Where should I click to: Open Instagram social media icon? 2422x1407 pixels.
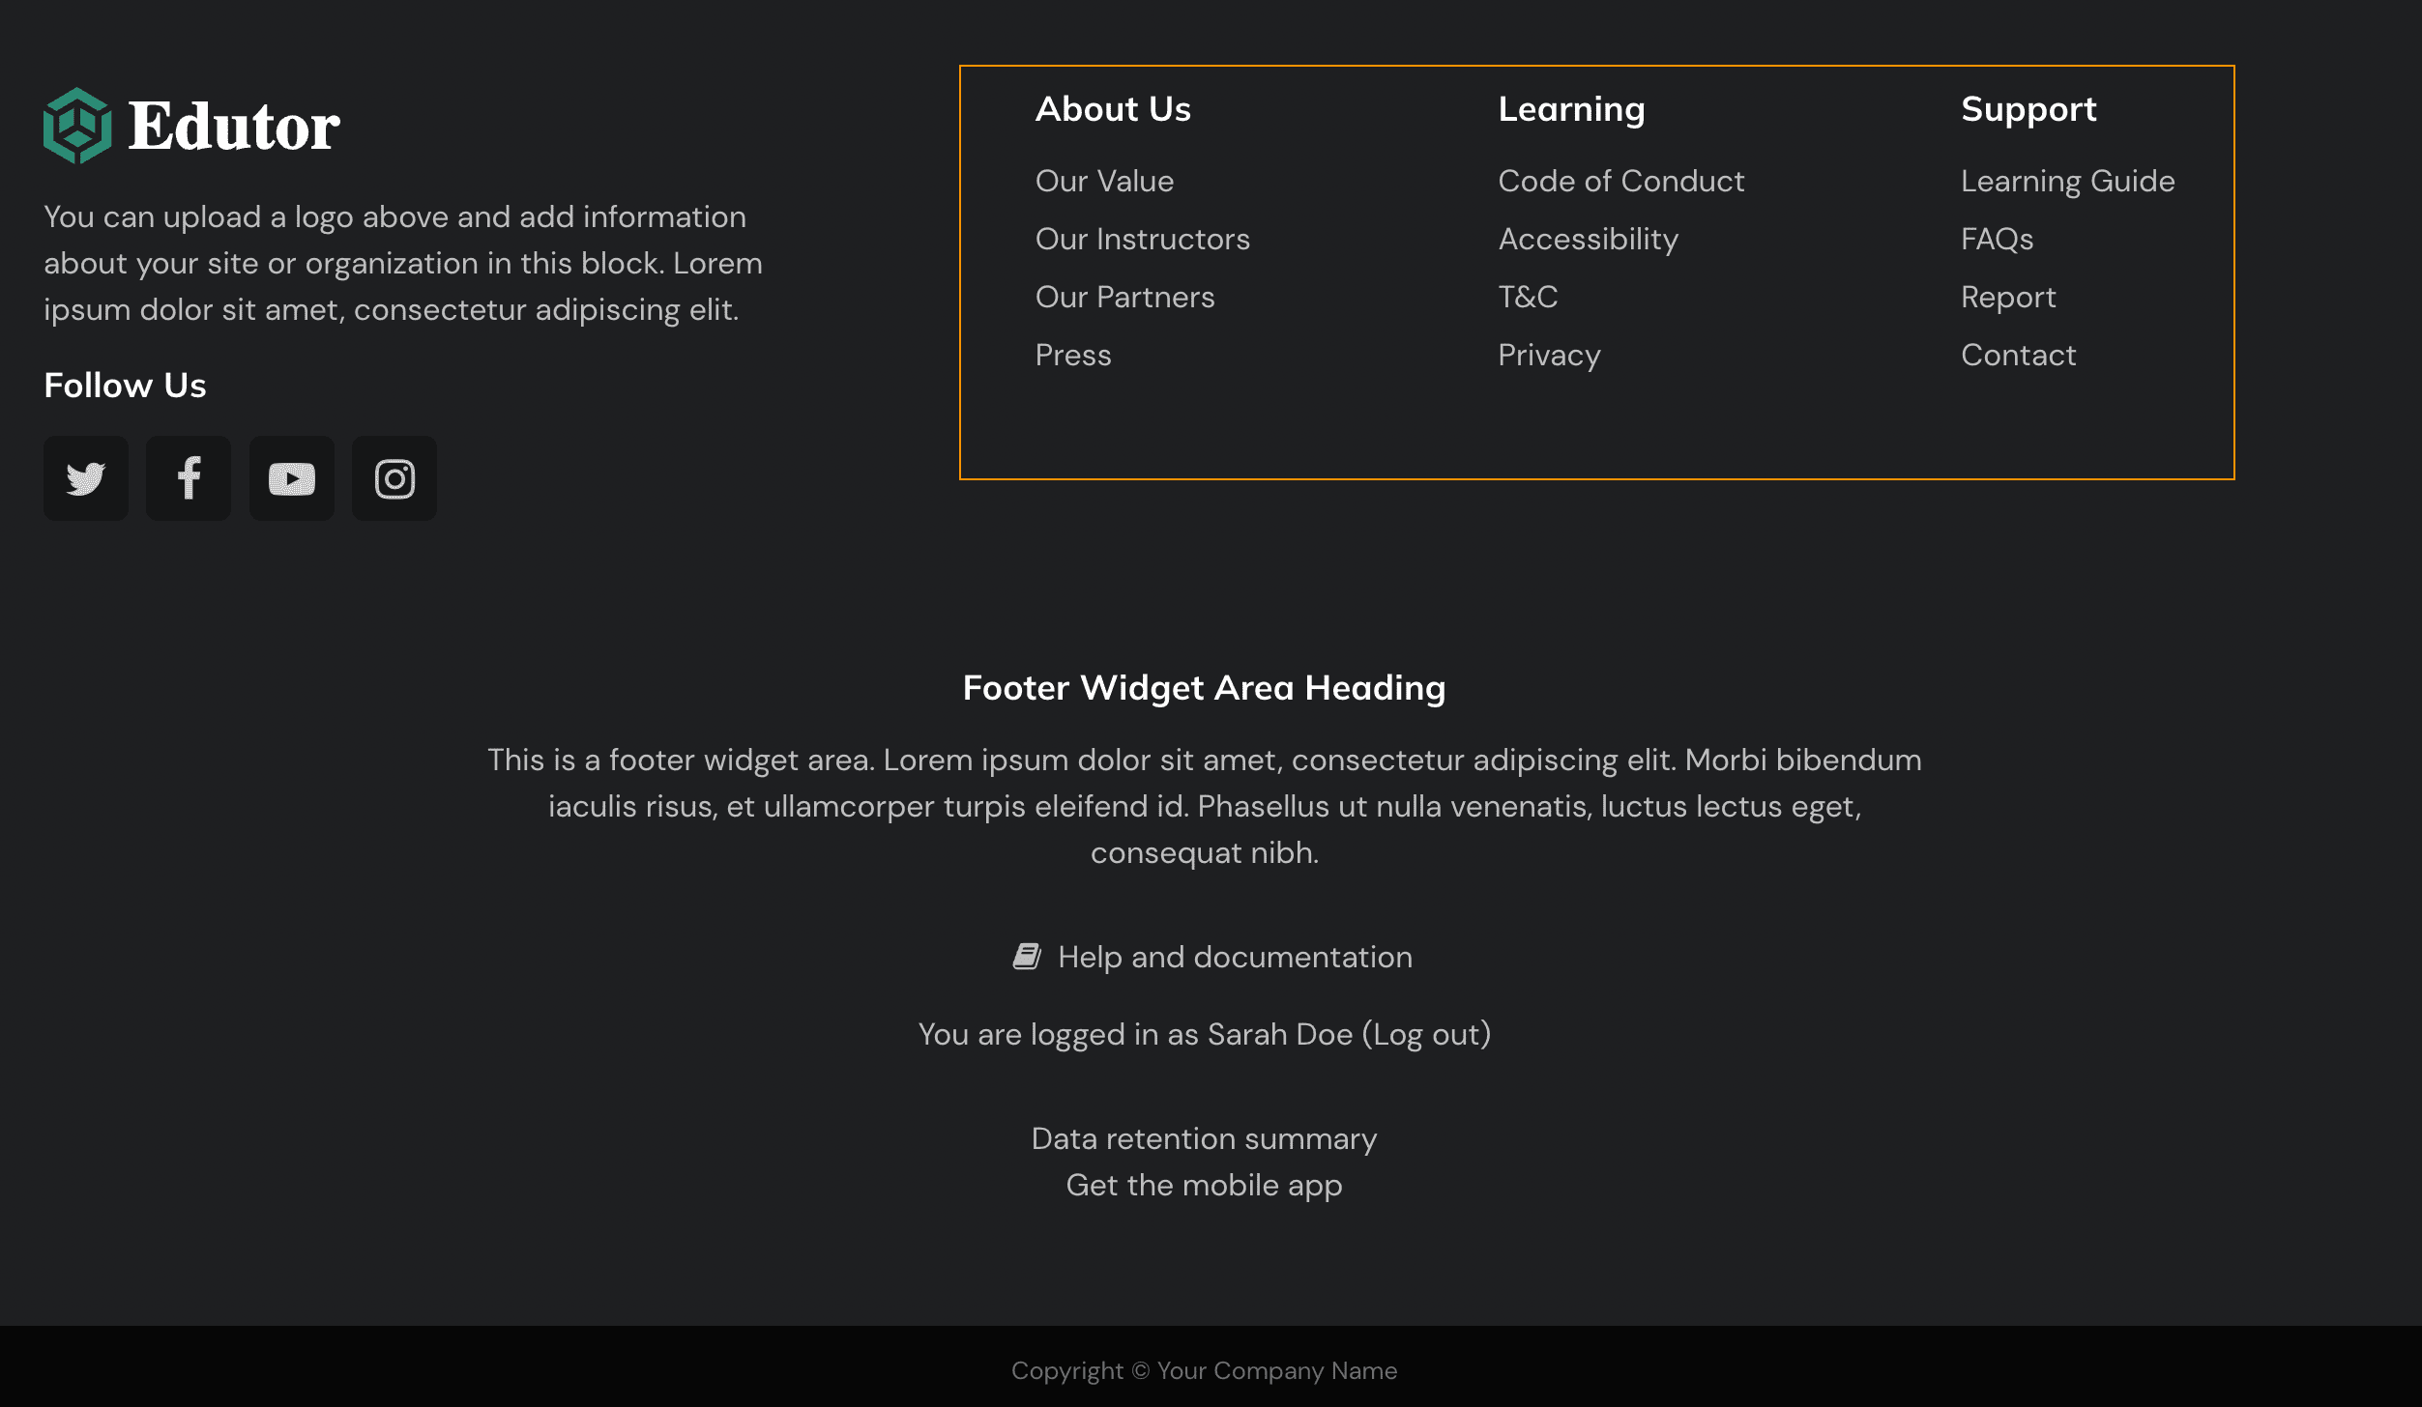point(395,477)
